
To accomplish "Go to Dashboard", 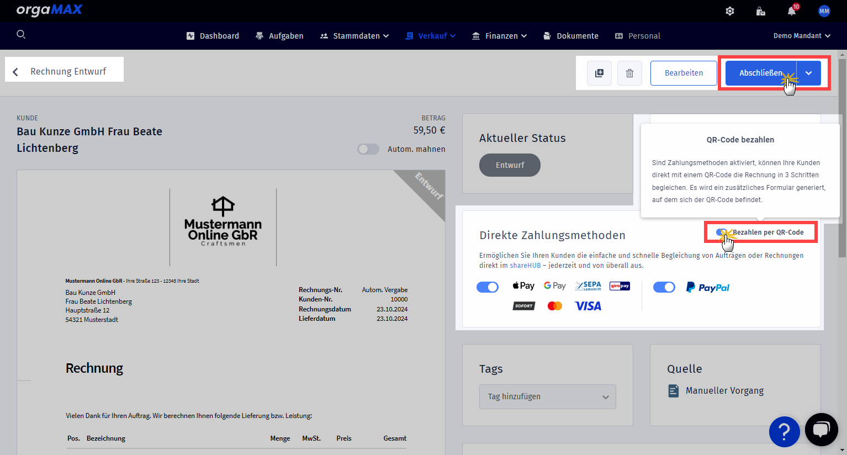I will coord(213,36).
